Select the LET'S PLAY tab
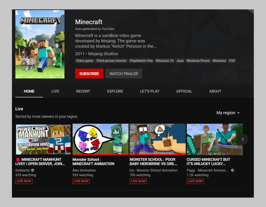This screenshot has height=207, width=266. 149,91
